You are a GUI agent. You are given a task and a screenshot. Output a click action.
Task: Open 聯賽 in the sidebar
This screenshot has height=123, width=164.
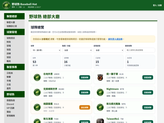coord(9,77)
